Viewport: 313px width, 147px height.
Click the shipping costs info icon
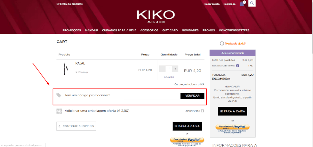coord(238,66)
